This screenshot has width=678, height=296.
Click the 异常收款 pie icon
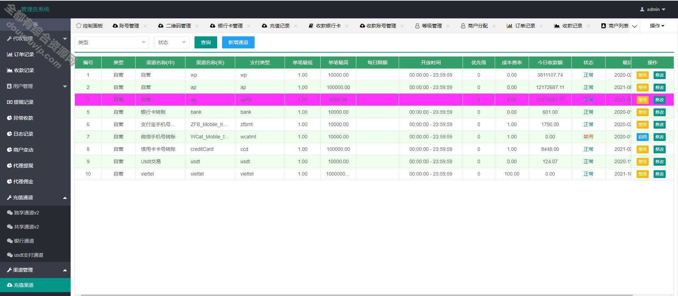pos(10,118)
